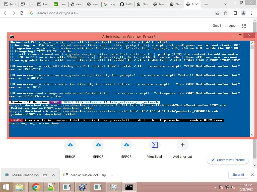
Task: Click Chrome page scrollbar down arrow
Action: pyautogui.click(x=255, y=165)
